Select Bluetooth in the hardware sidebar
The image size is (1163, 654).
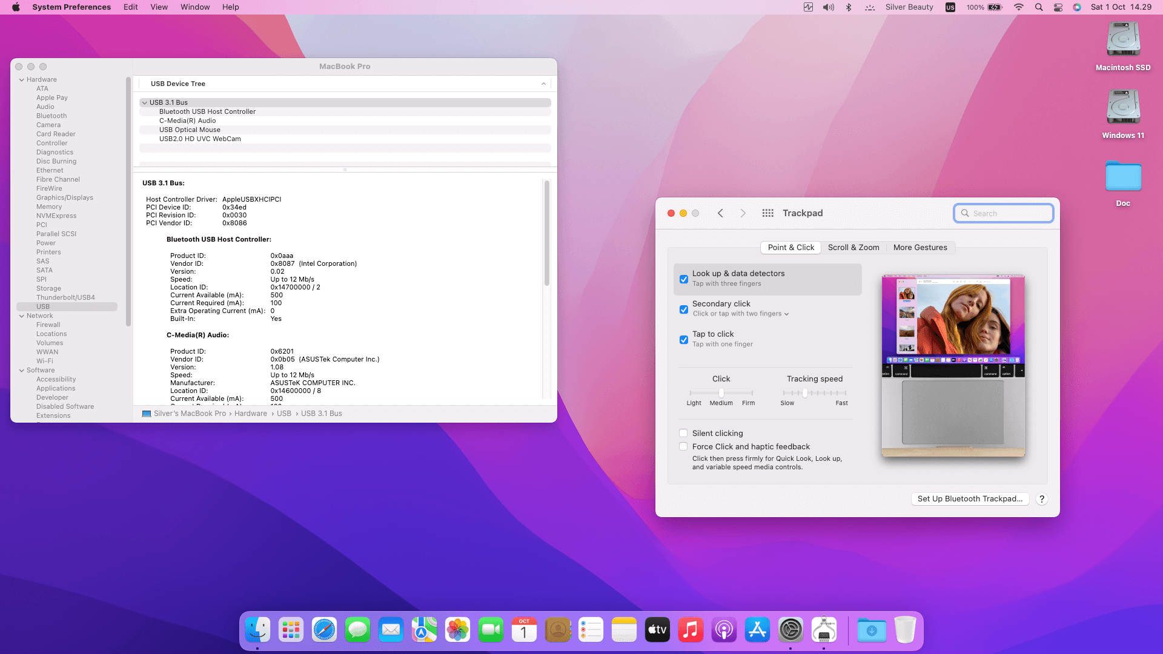51,116
